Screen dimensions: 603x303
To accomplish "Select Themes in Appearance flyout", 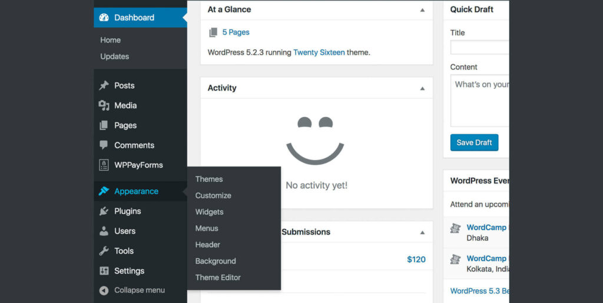I will click(209, 179).
